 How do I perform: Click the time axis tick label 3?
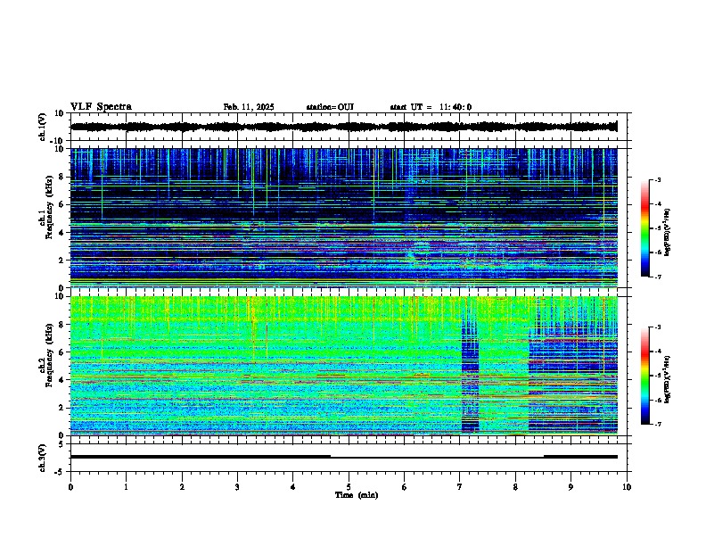[237, 487]
